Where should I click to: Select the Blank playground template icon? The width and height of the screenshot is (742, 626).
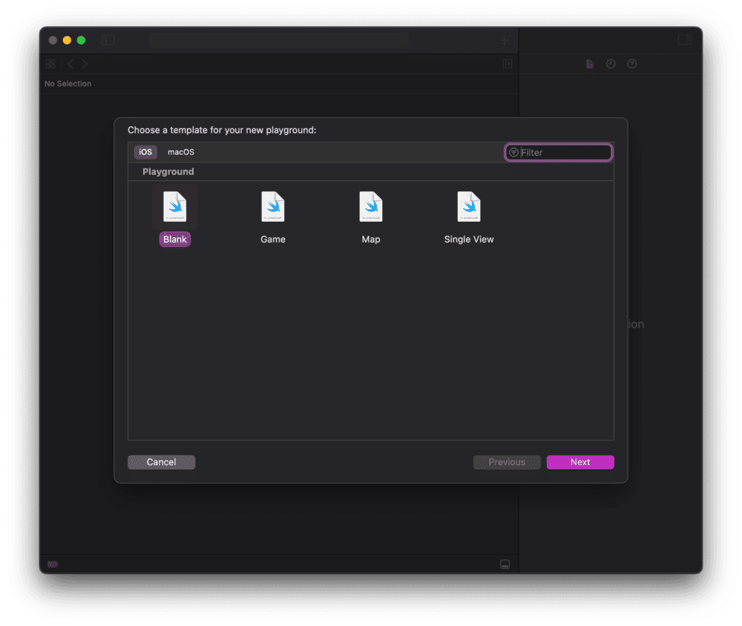click(174, 206)
